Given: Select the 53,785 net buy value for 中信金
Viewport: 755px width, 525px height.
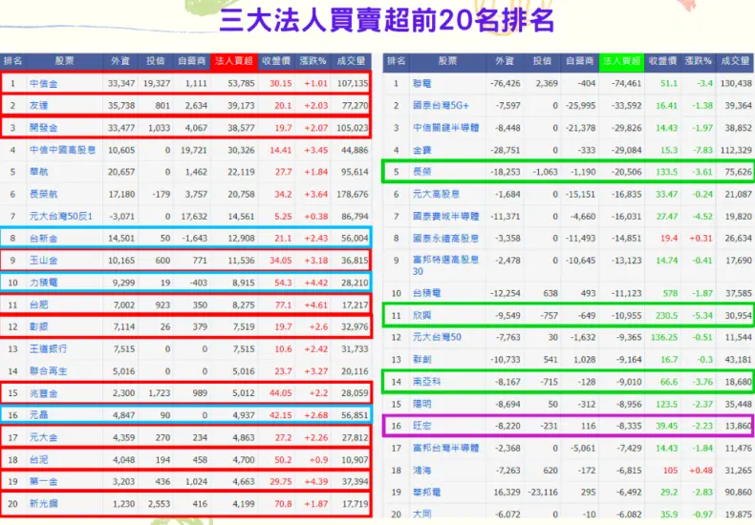Looking at the screenshot, I should tap(241, 83).
